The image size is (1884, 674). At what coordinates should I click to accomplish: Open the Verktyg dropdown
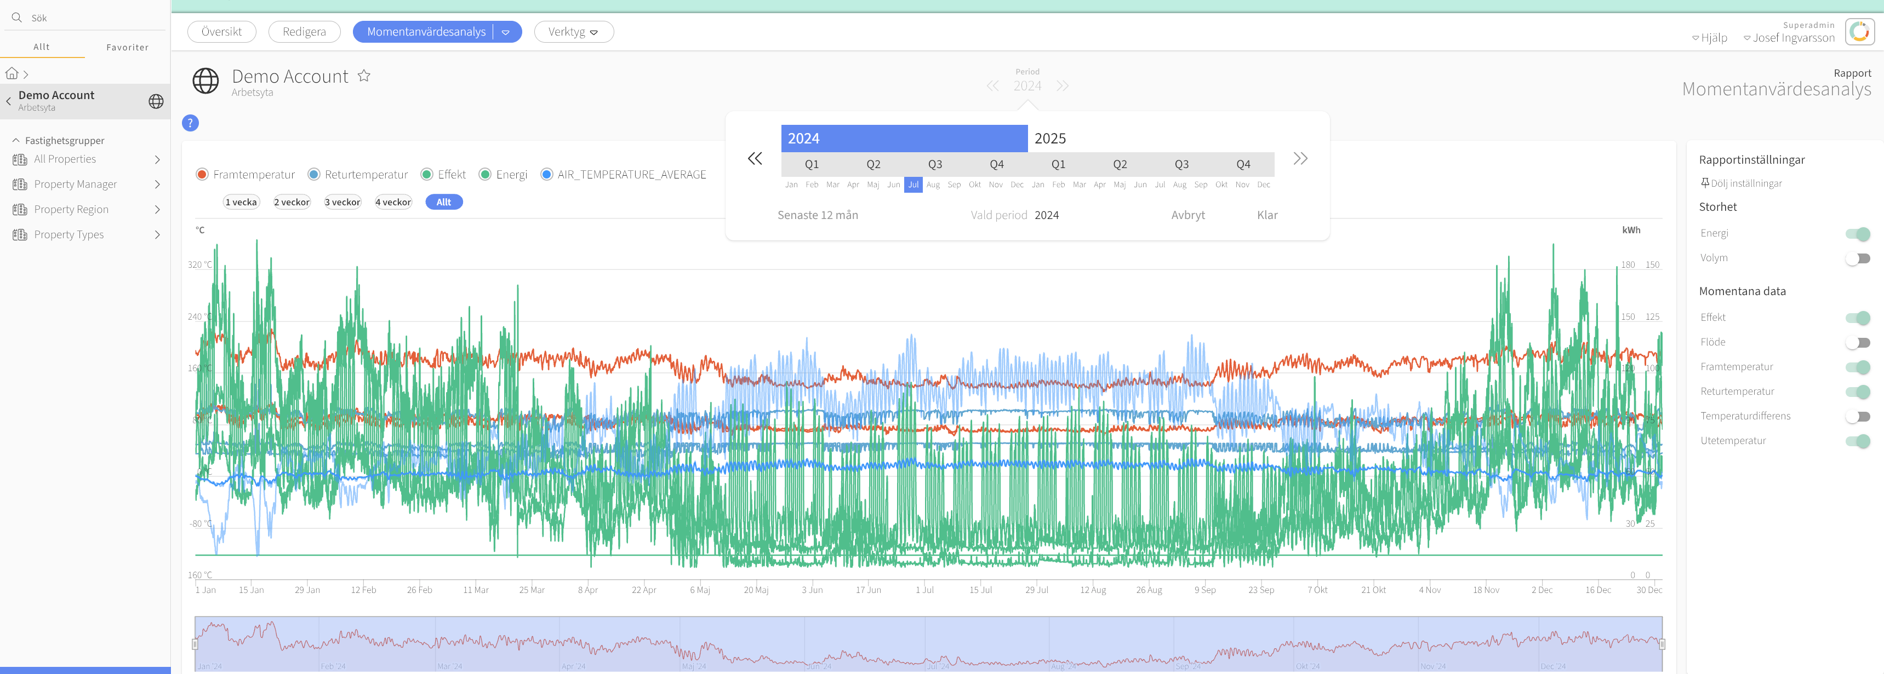pyautogui.click(x=573, y=32)
